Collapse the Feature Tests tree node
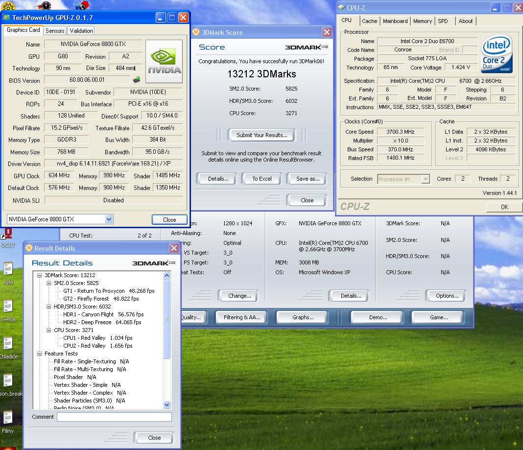 39,354
